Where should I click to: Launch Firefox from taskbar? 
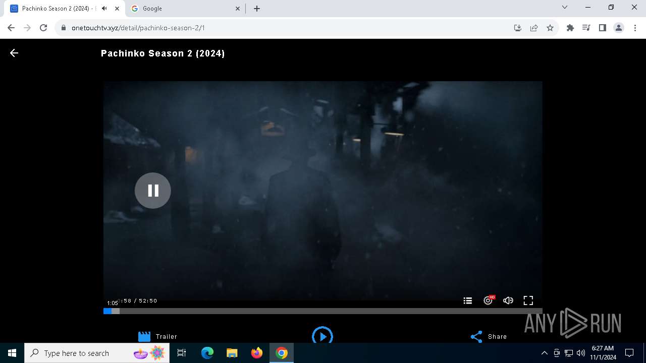coord(257,353)
